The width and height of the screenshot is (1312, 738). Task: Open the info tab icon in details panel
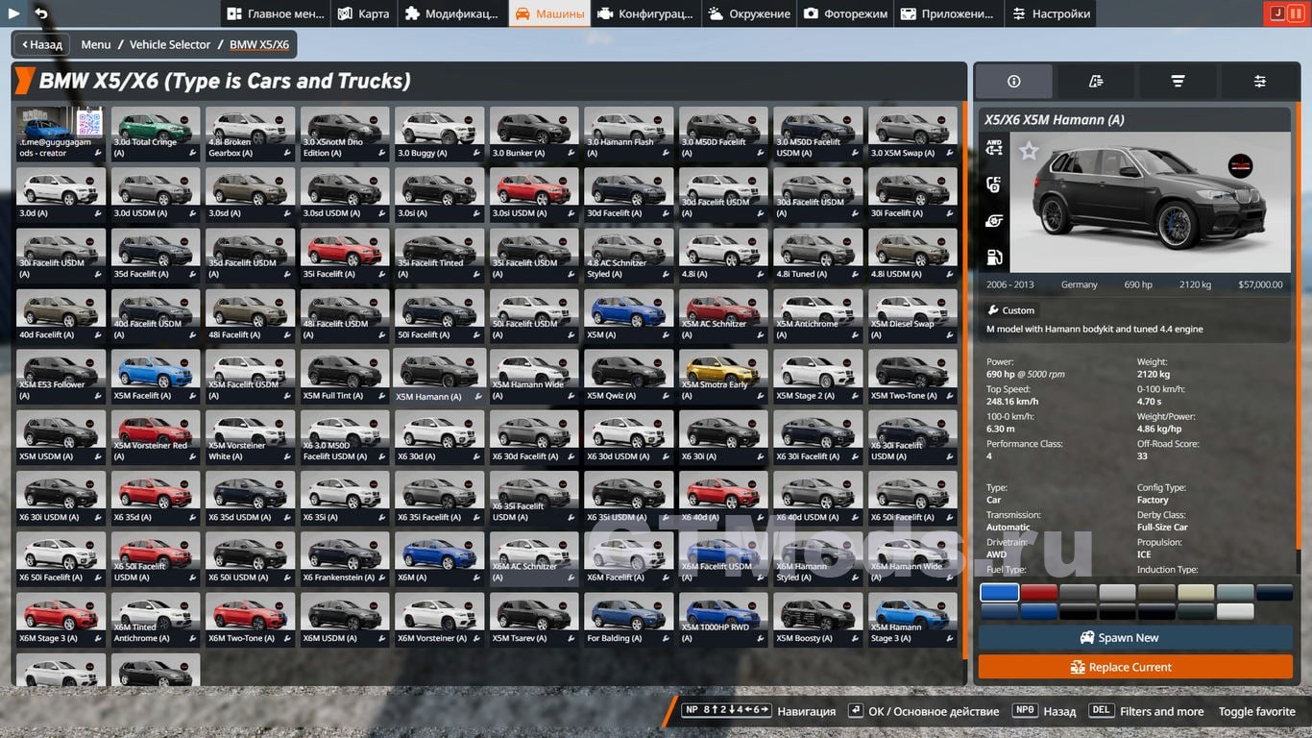pos(1013,82)
